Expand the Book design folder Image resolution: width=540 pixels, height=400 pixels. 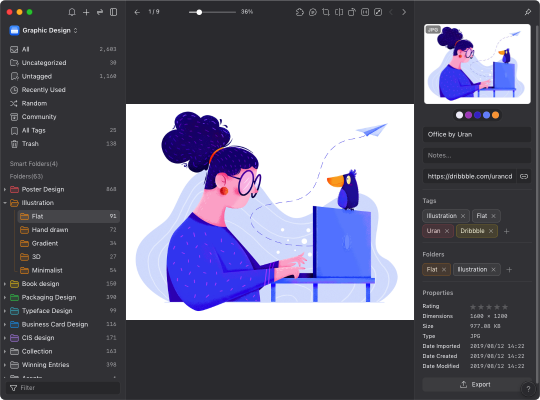tap(4, 283)
